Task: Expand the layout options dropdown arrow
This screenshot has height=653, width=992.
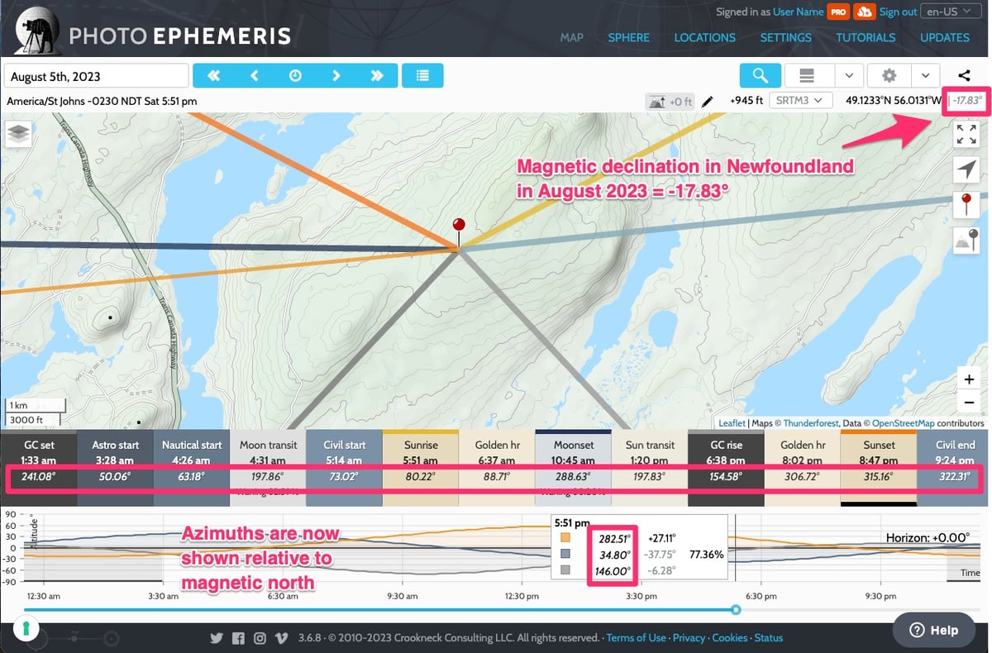Action: coord(849,75)
